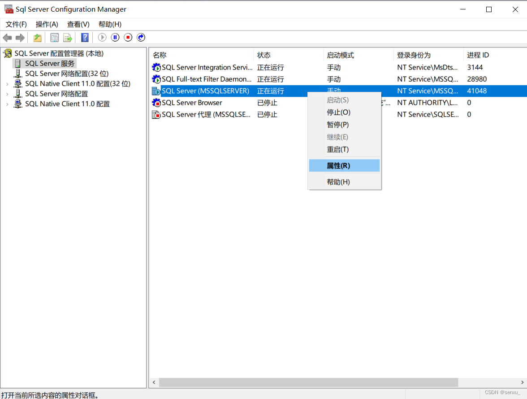This screenshot has width=527, height=399.
Task: Click the horizontal scrollbar thumb
Action: pyautogui.click(x=308, y=382)
